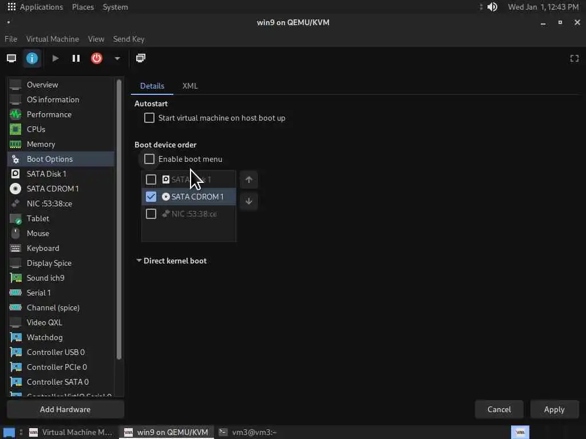The width and height of the screenshot is (586, 439).
Task: Open Send Key menu
Action: (x=129, y=39)
